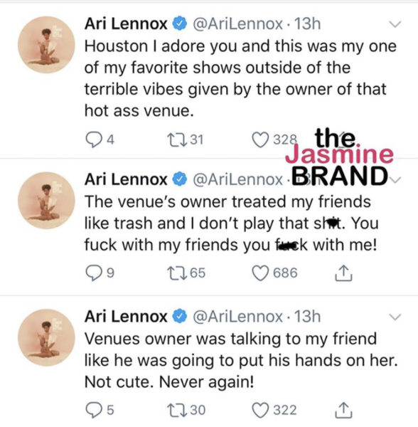
Task: Open the @AriLennox handle on the third tweet
Action: pyautogui.click(x=237, y=317)
